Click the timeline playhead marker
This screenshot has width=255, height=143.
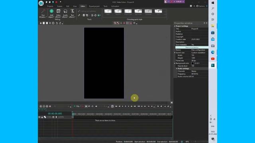tap(73, 114)
